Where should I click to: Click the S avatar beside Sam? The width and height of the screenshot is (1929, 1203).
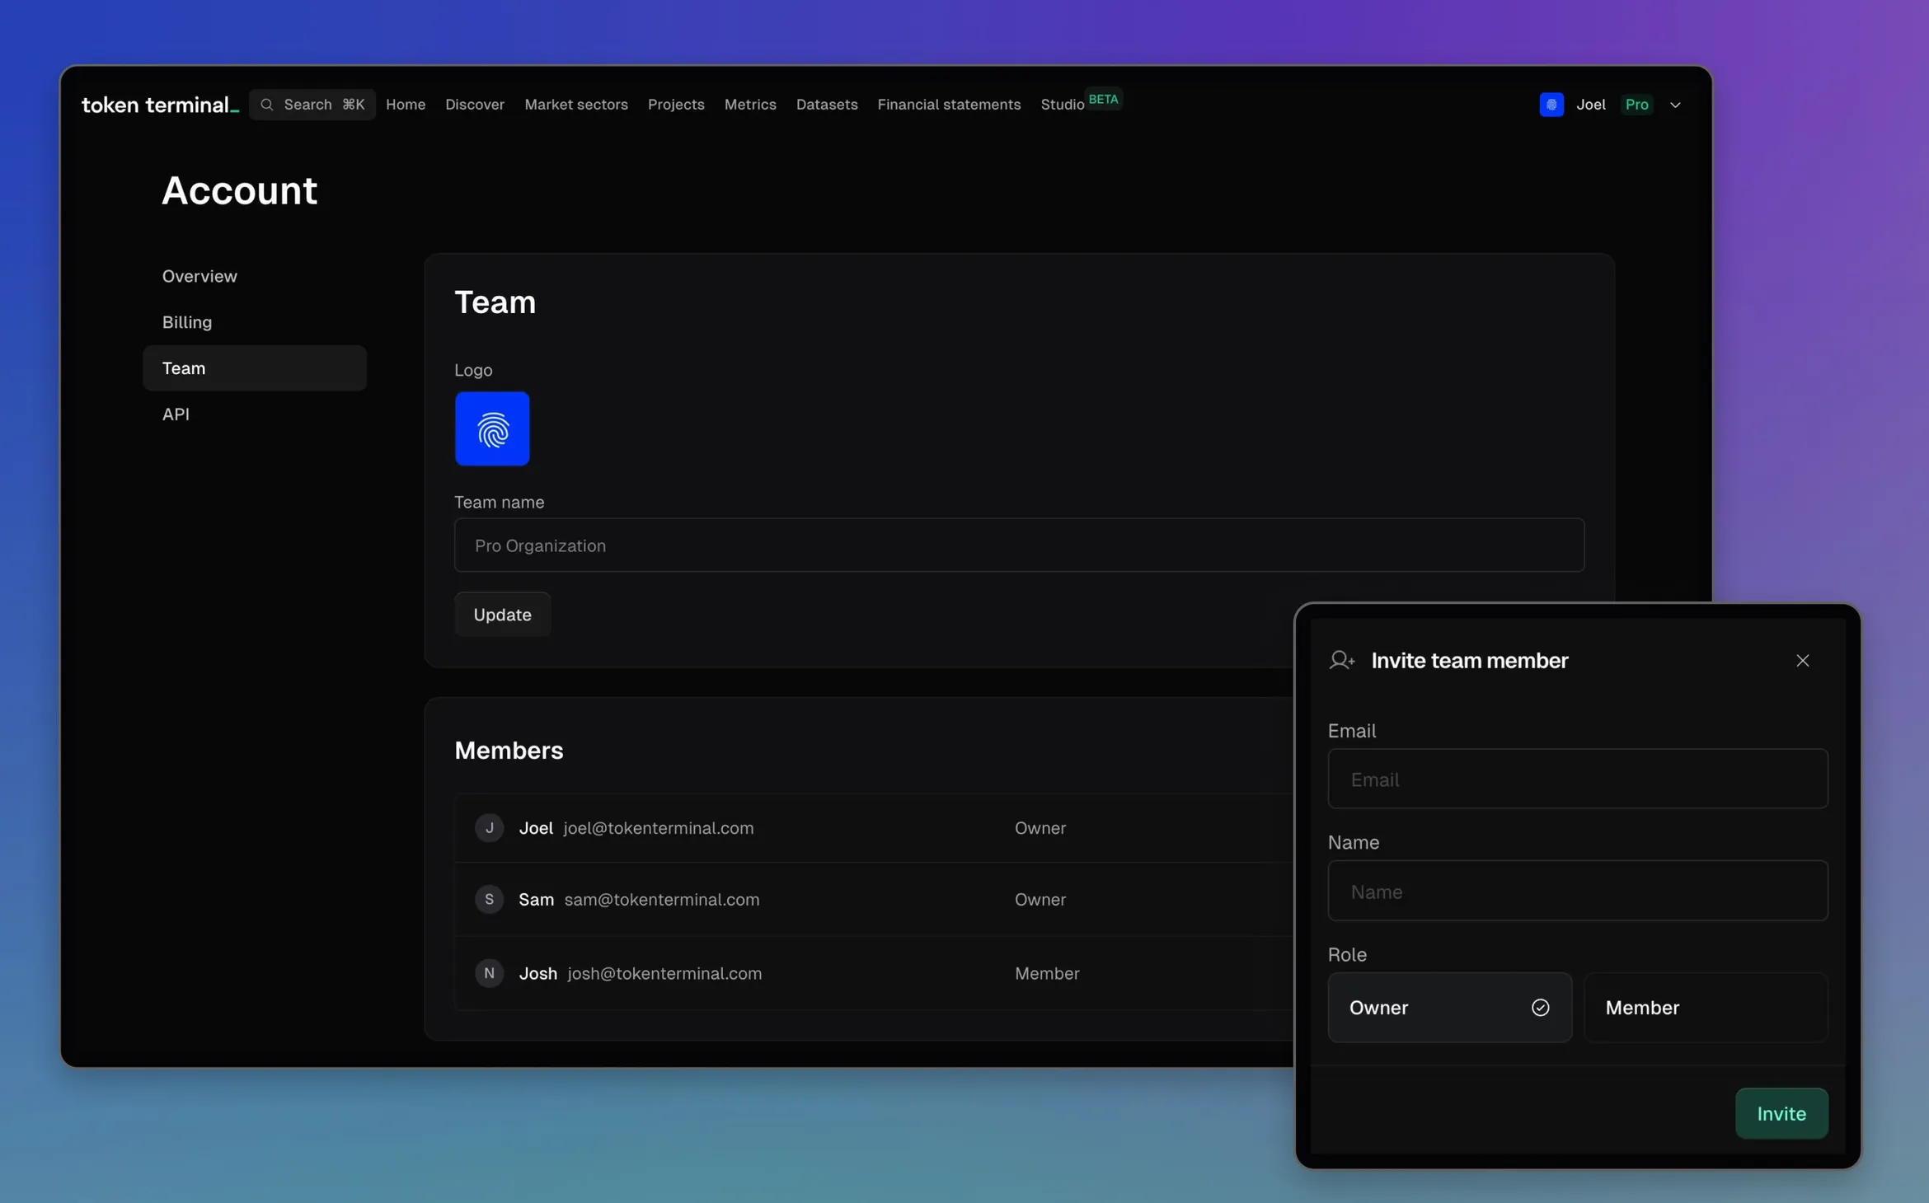tap(489, 899)
